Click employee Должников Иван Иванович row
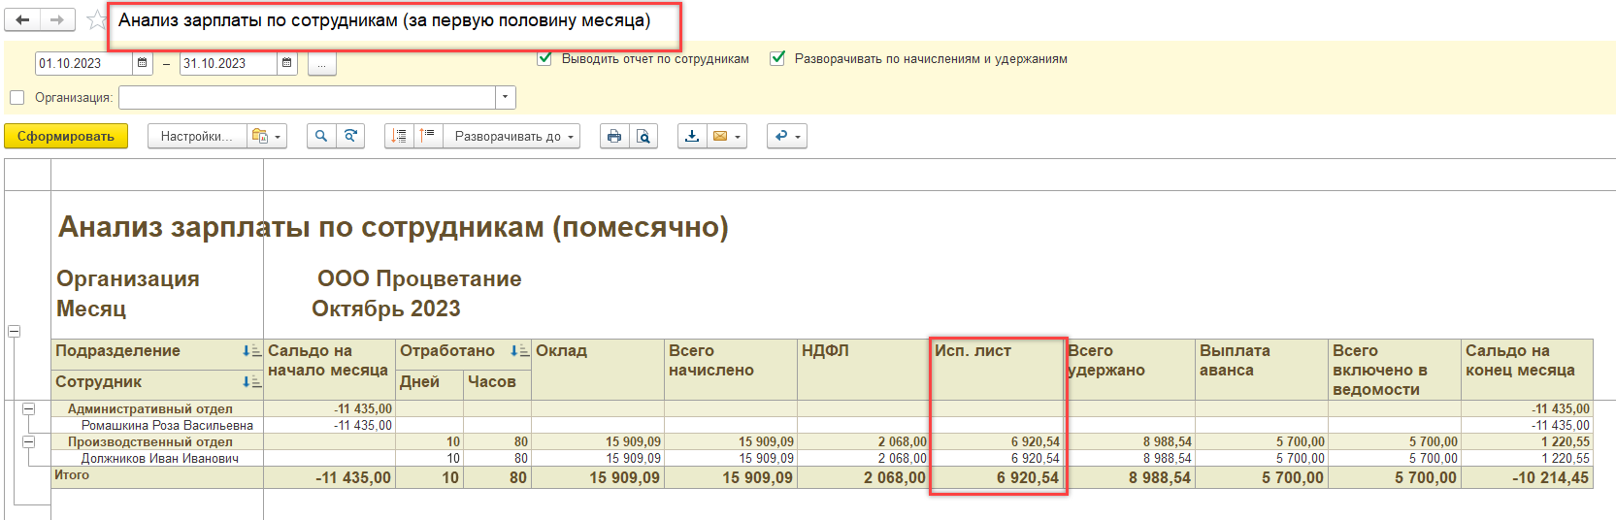Screen dimensions: 1616x520 tap(160, 459)
